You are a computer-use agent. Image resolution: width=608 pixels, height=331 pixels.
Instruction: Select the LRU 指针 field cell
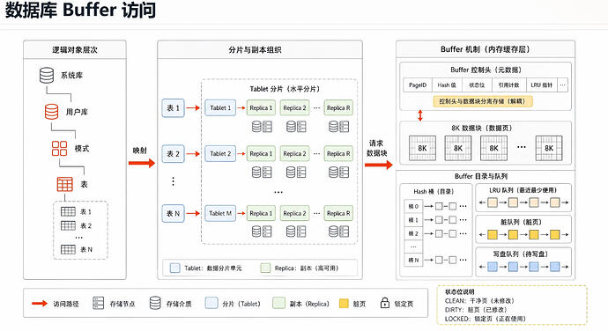(541, 85)
